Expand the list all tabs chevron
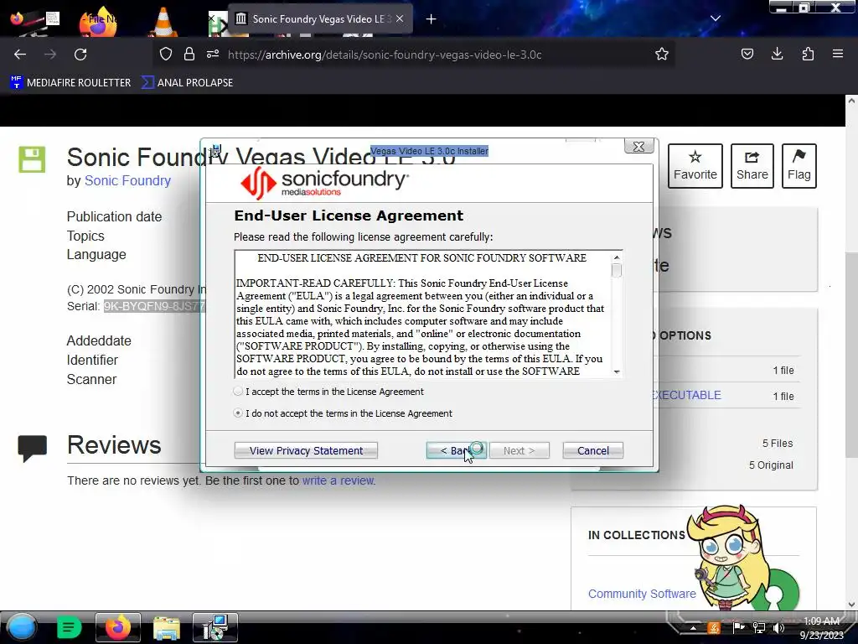Image resolution: width=858 pixels, height=644 pixels. pyautogui.click(x=716, y=18)
